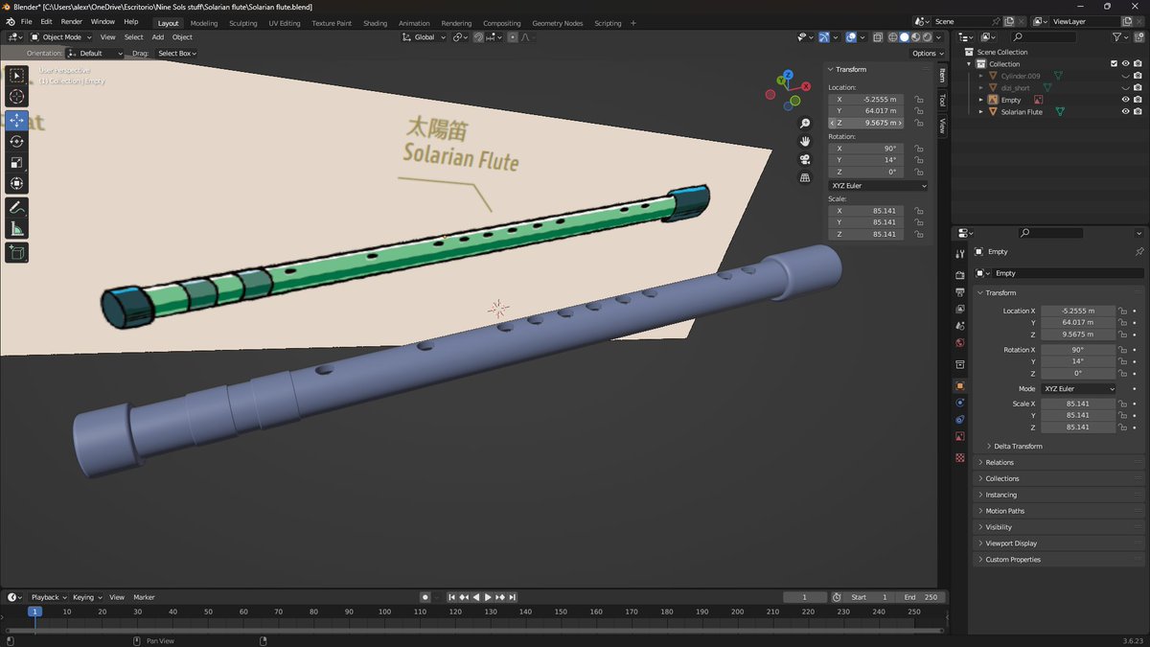
Task: Expand Solarian Flute in outliner
Action: [x=981, y=112]
